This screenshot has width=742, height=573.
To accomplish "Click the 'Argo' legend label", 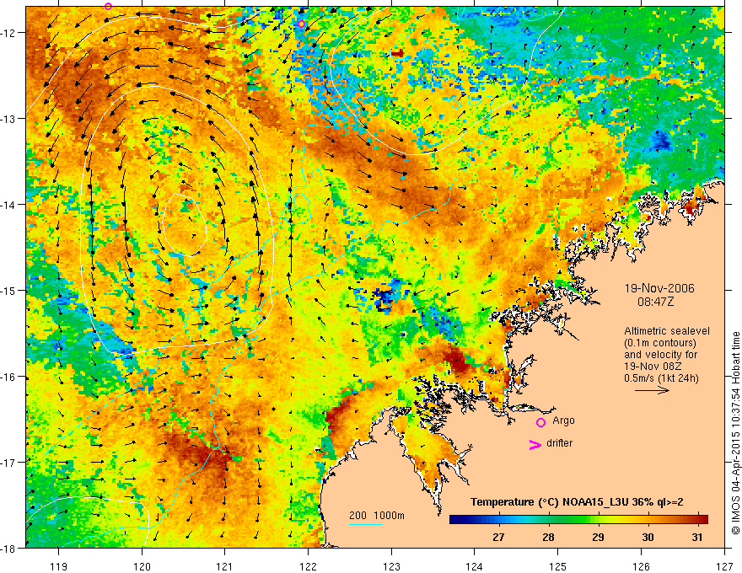I will (563, 420).
